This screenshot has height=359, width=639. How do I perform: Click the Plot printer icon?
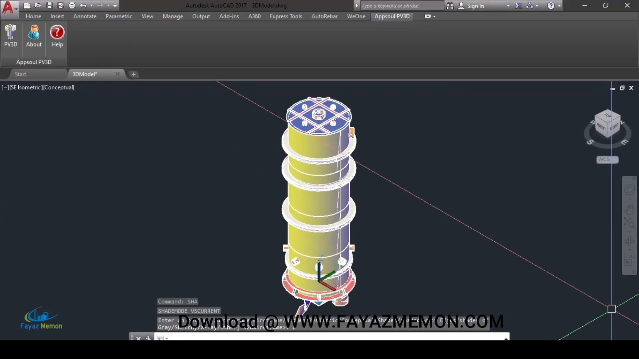coord(72,5)
